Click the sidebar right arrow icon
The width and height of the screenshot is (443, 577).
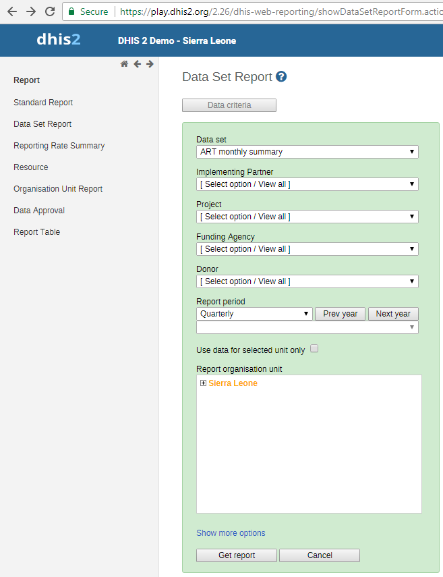[150, 64]
